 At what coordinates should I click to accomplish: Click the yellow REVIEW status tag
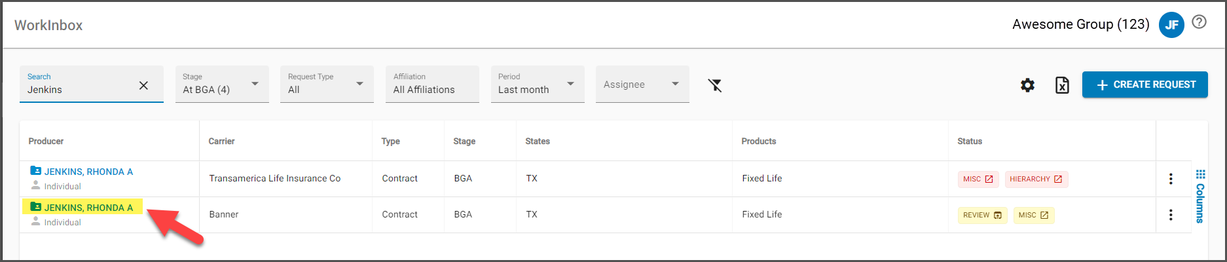coord(982,215)
